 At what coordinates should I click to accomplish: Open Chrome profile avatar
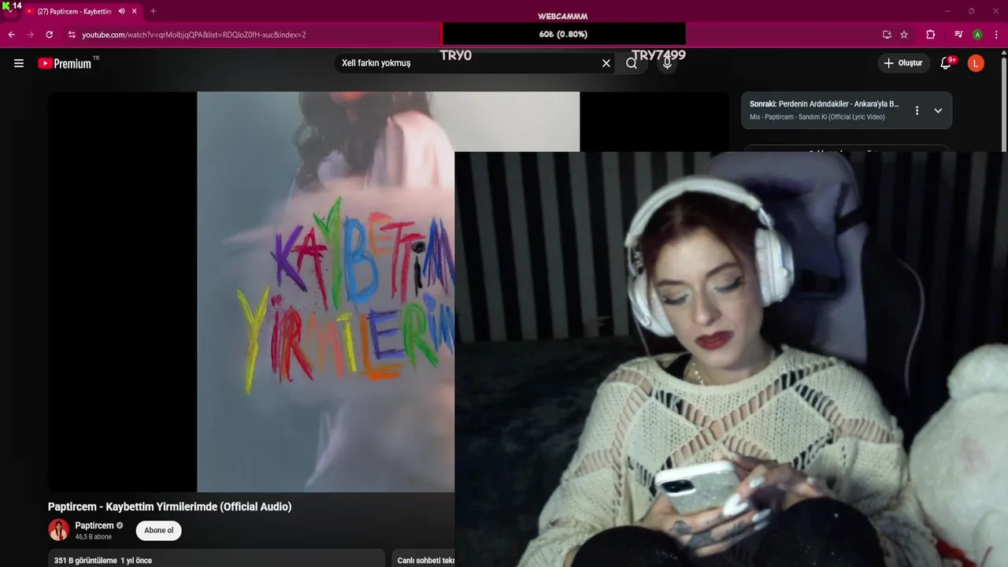(977, 35)
